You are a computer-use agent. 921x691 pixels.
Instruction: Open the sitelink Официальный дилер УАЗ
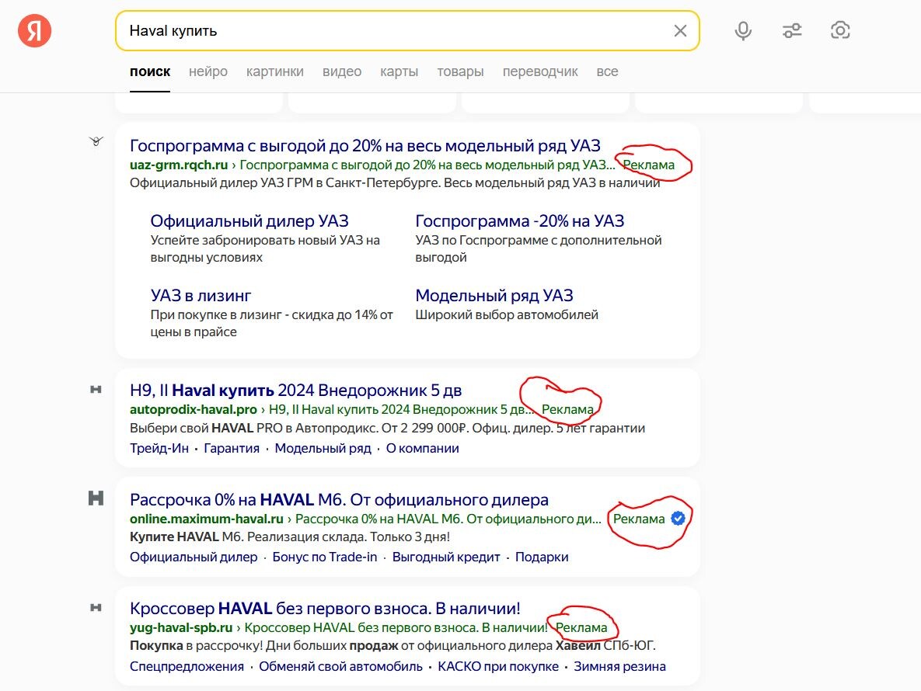[249, 220]
